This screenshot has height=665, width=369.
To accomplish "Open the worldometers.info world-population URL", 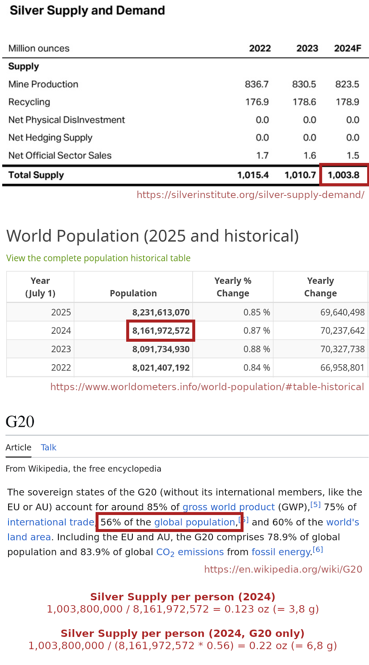I will pos(207,387).
